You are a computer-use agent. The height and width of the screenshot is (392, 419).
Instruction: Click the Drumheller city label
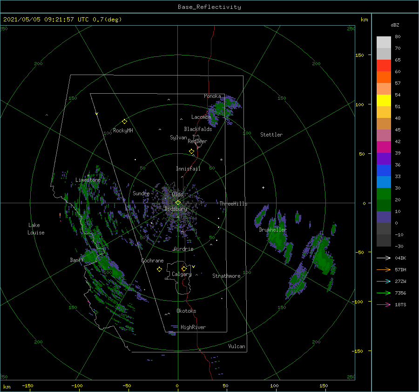pyautogui.click(x=272, y=230)
